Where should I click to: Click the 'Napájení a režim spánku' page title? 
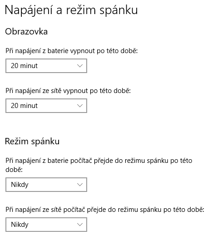(71, 10)
